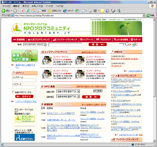Click the Forward arrow toolbar button
Viewport: 157px width, 147px height.
(15, 11)
